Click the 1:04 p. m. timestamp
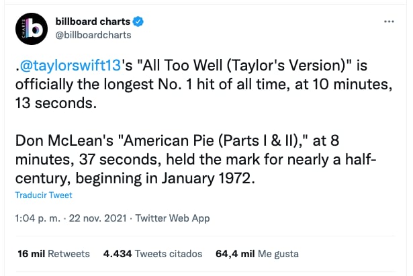The height and width of the screenshot is (276, 413). 36,218
